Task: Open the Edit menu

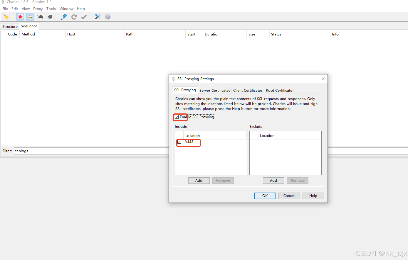Action: [15, 9]
